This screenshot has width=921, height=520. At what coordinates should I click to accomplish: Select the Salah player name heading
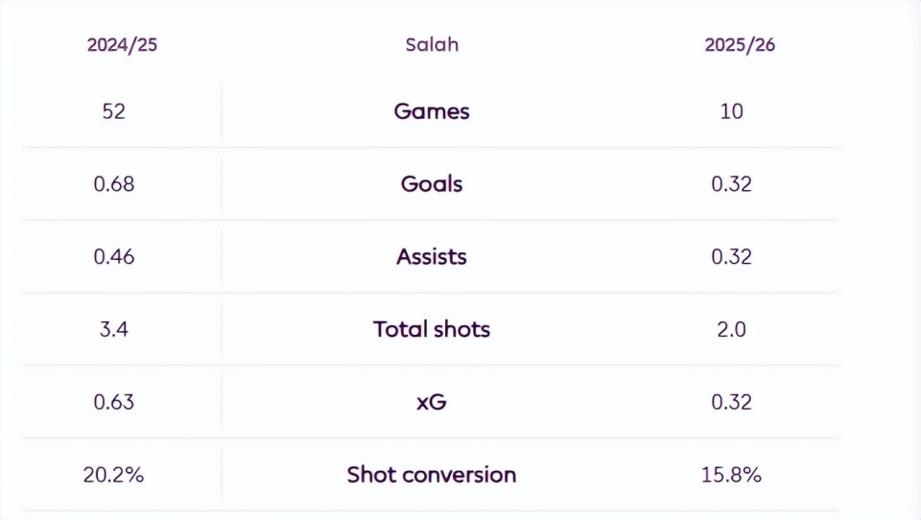[x=432, y=45]
